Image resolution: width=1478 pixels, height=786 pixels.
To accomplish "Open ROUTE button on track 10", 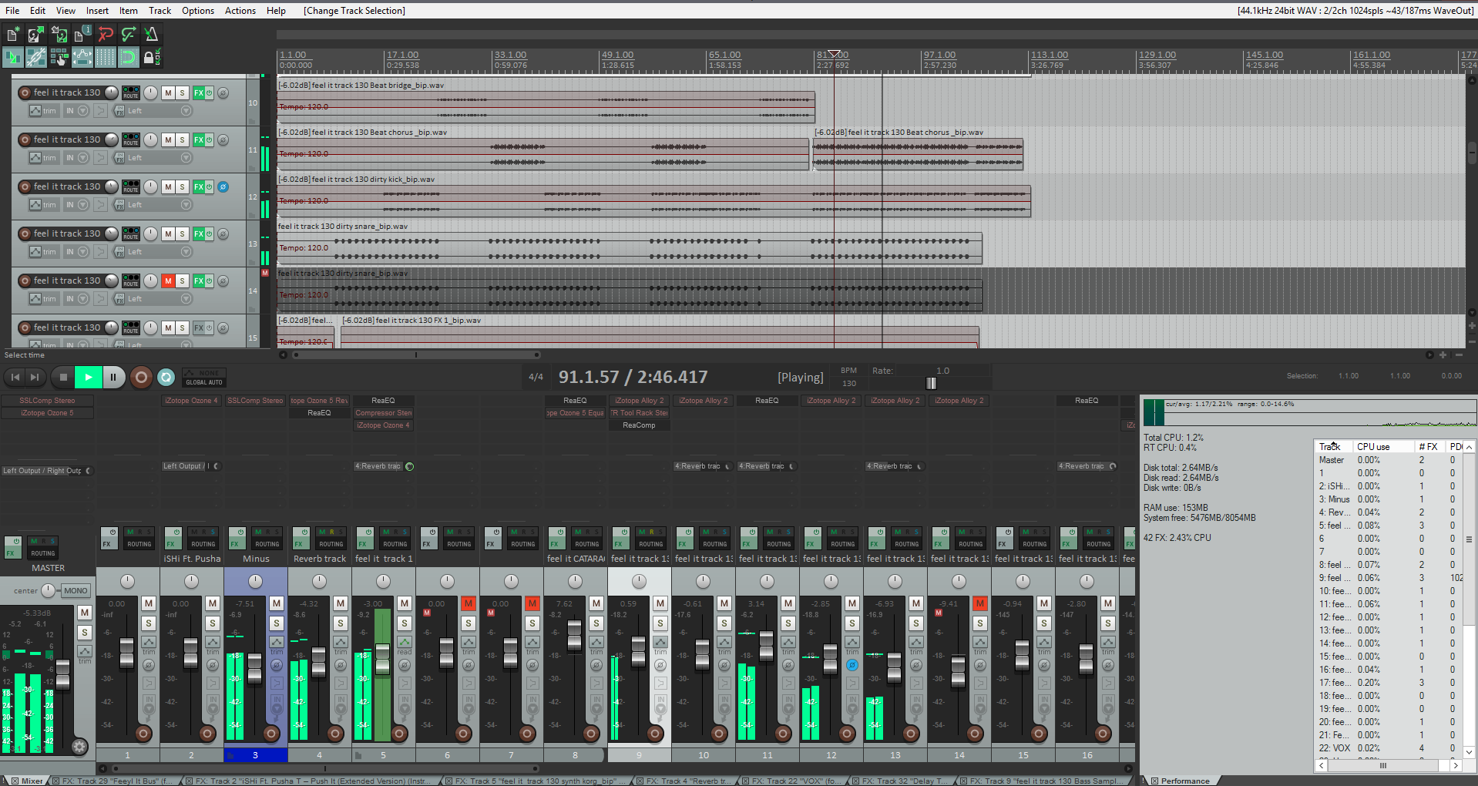I will [x=131, y=92].
